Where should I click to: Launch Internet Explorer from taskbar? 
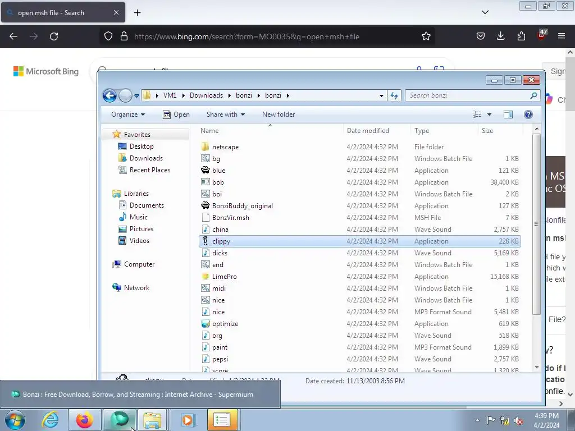point(50,420)
